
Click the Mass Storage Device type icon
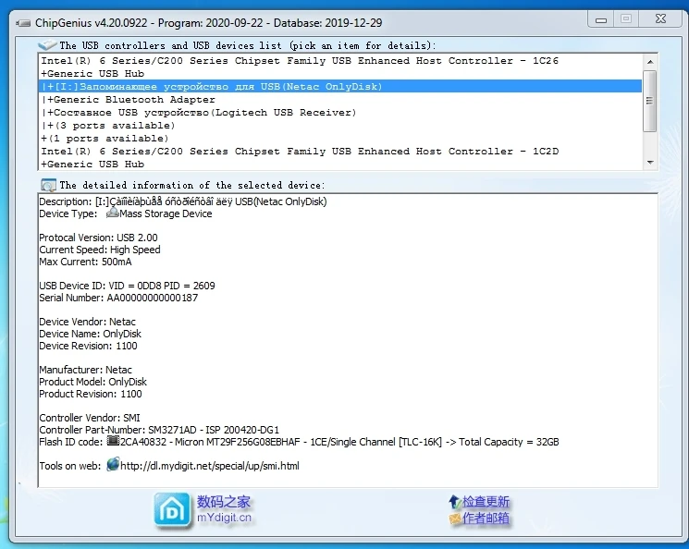pos(113,213)
